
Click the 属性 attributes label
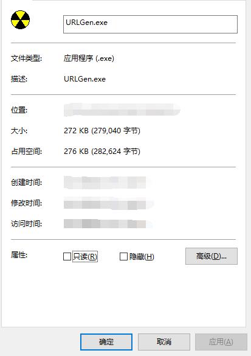point(19,255)
